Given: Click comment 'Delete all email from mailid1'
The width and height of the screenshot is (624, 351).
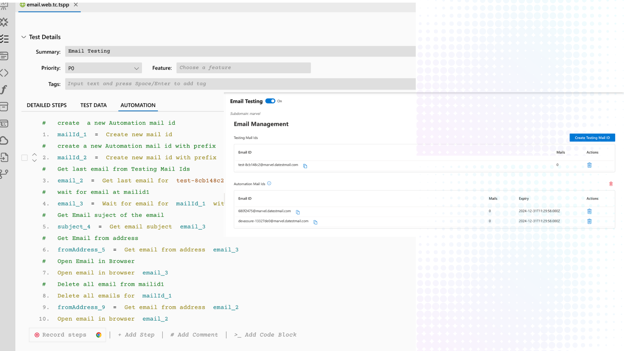Looking at the screenshot, I should point(110,285).
